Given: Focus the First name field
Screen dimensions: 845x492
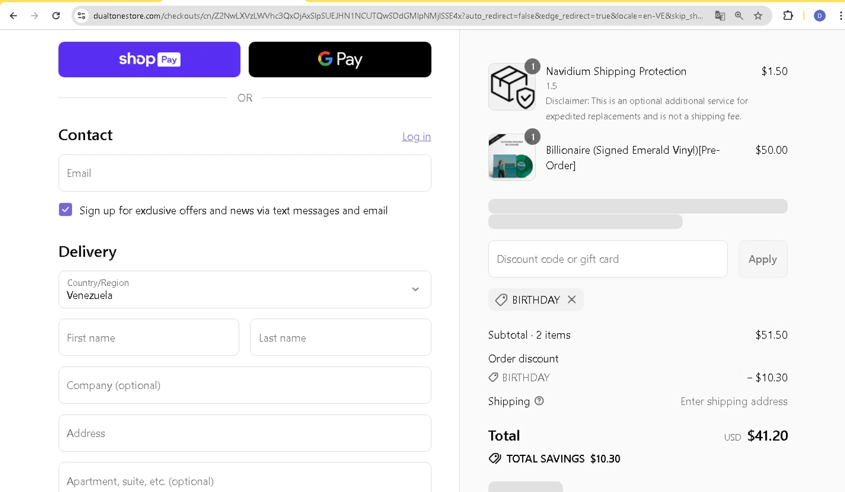Looking at the screenshot, I should [149, 337].
